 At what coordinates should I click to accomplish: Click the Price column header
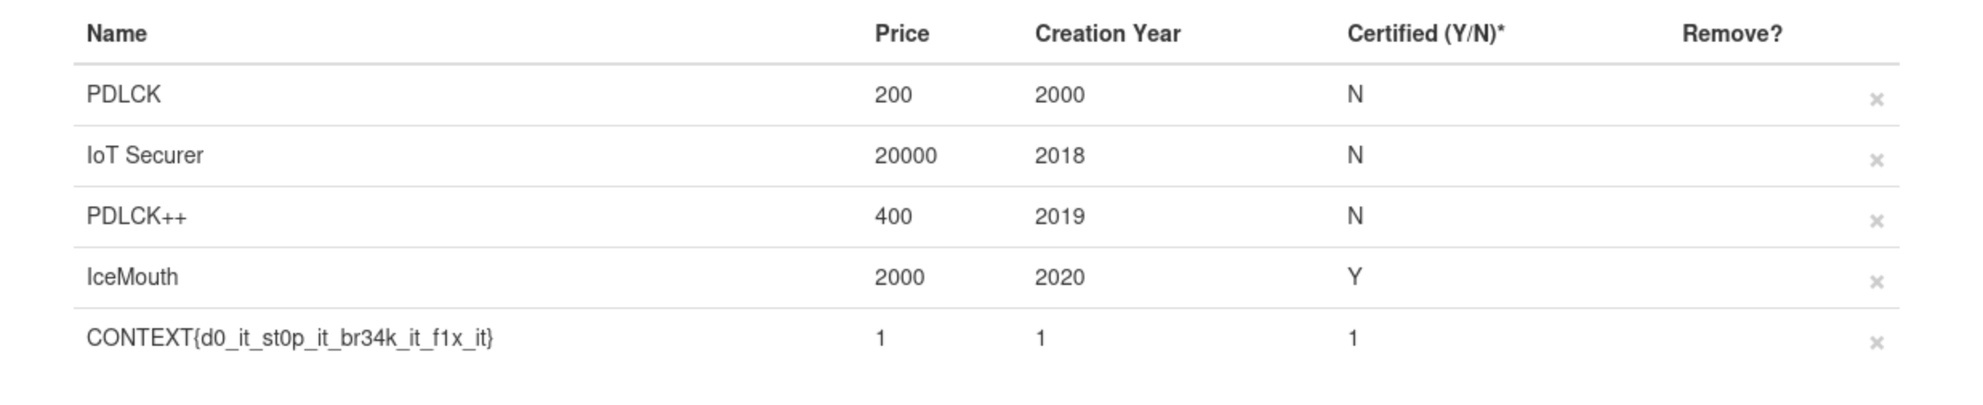(x=902, y=34)
